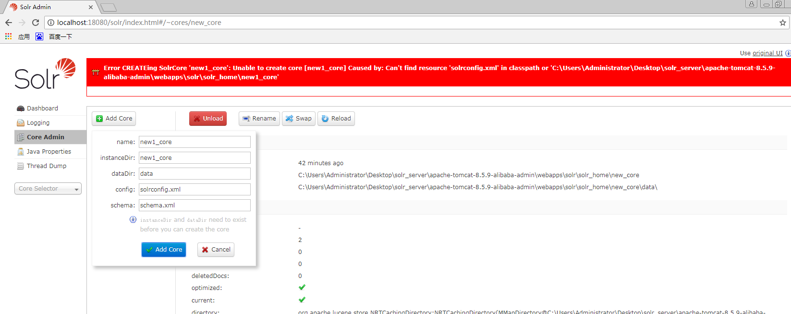Screen dimensions: 791x314
Task: Click the deletedDocs label
Action: pos(210,276)
